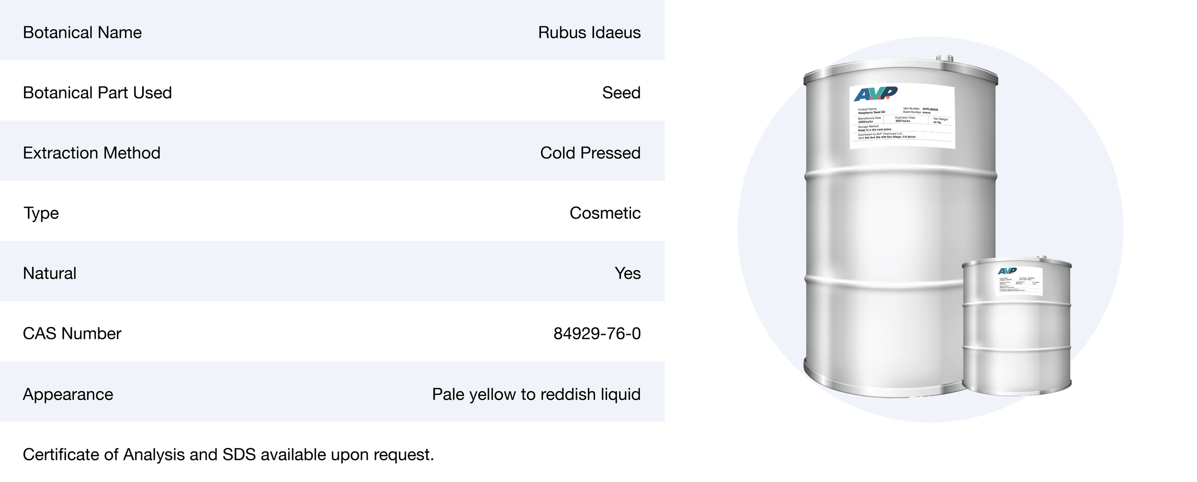Click the Cosmetic type value
Screen dimensions: 1197x482
coord(605,213)
